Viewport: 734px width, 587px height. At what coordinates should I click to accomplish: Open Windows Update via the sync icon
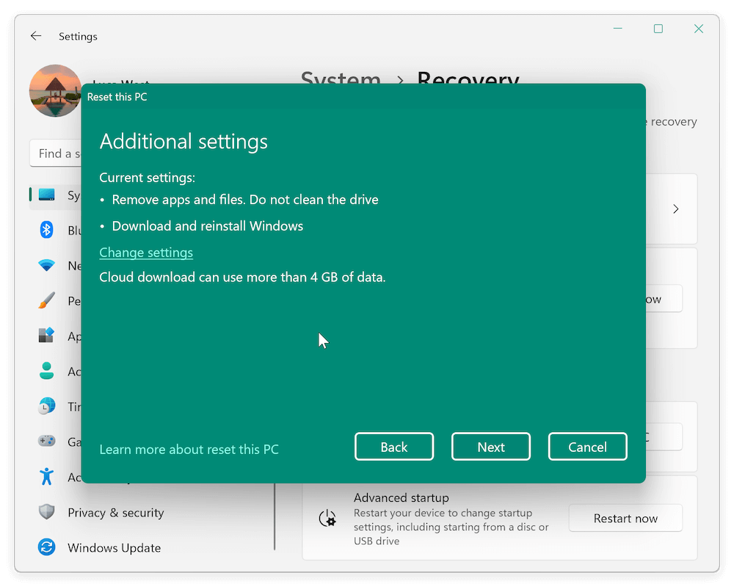[x=46, y=547]
